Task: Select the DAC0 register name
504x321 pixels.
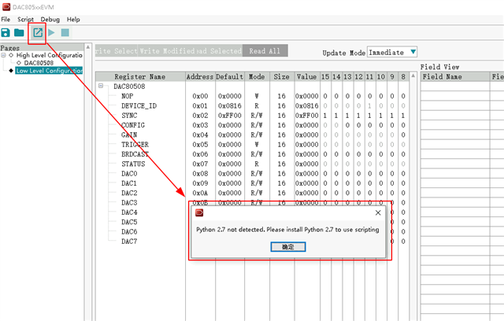Action: [x=129, y=174]
